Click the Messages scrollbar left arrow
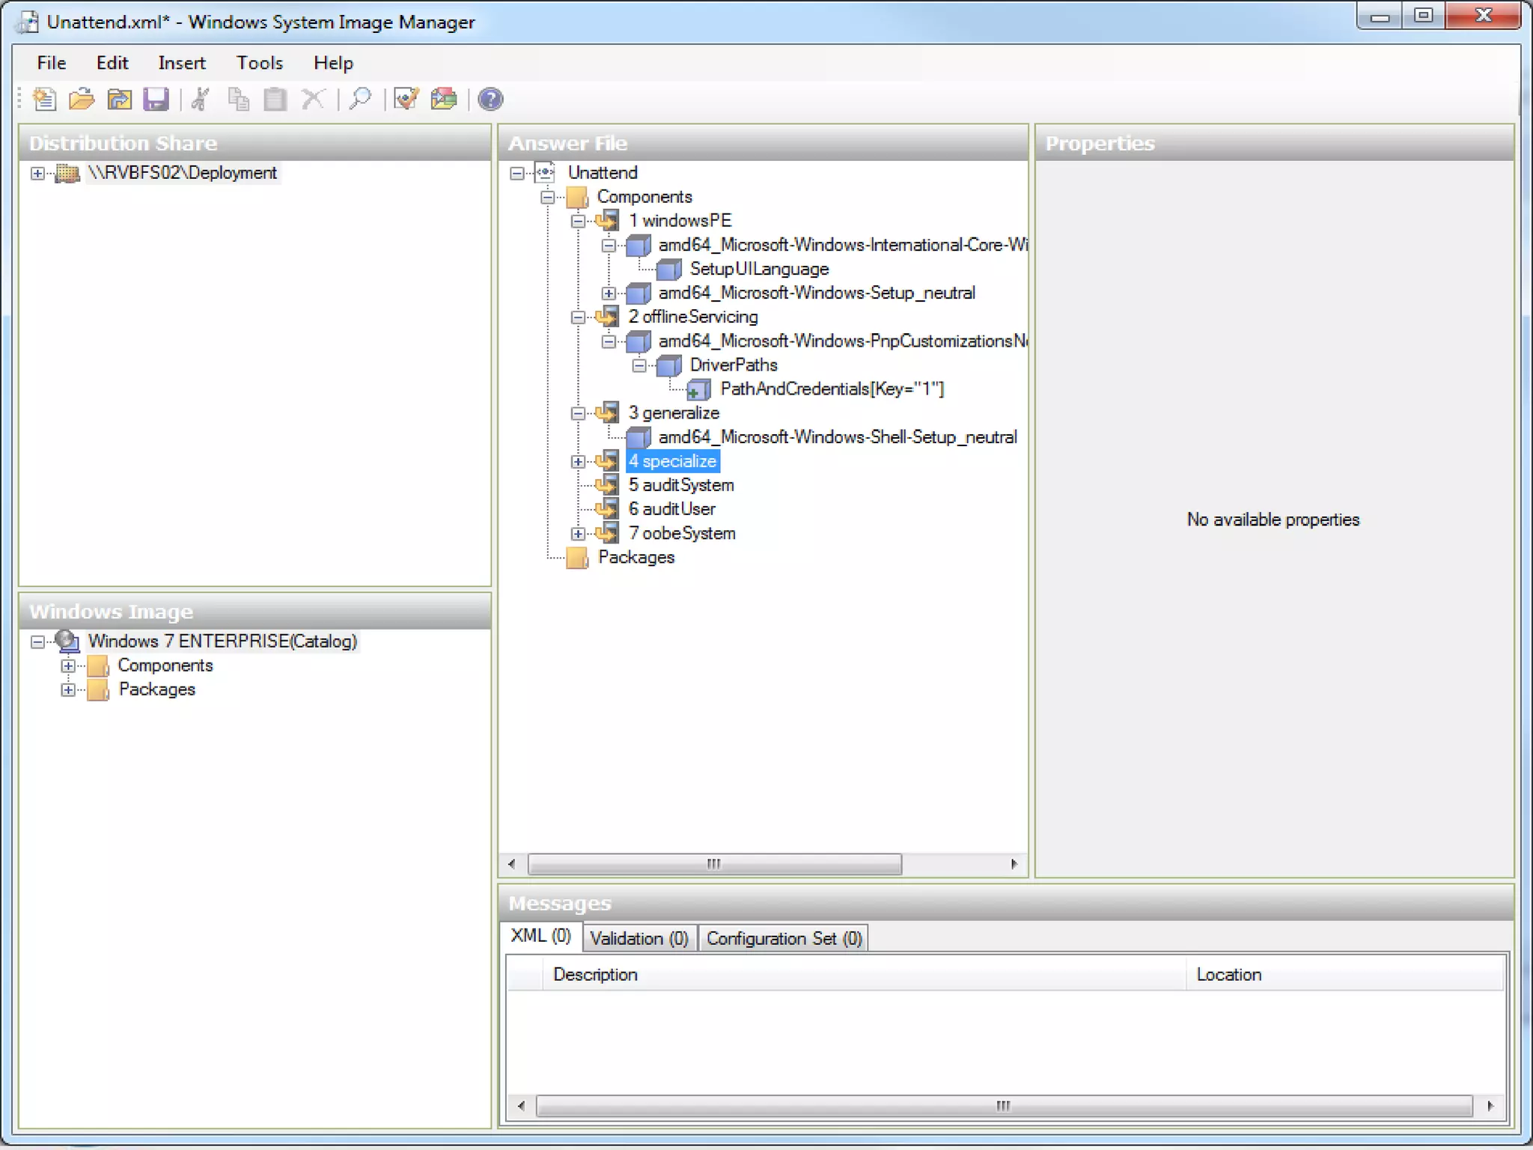This screenshot has width=1533, height=1150. pos(521,1106)
